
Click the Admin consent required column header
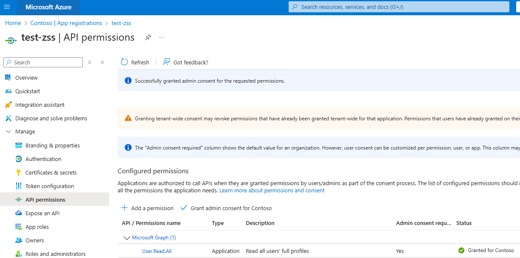click(x=424, y=223)
